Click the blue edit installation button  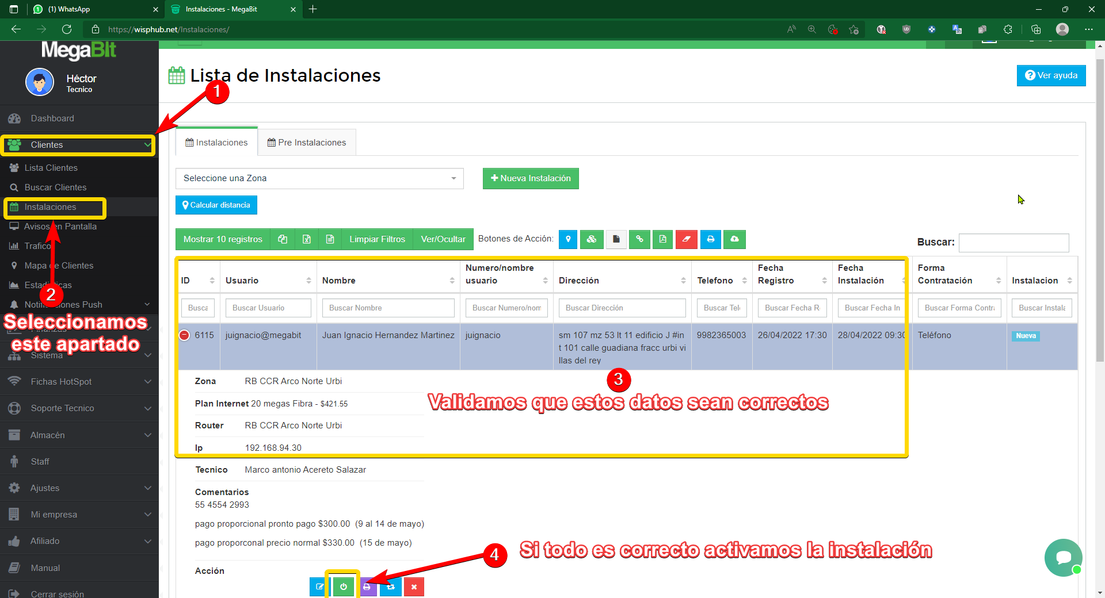[319, 587]
